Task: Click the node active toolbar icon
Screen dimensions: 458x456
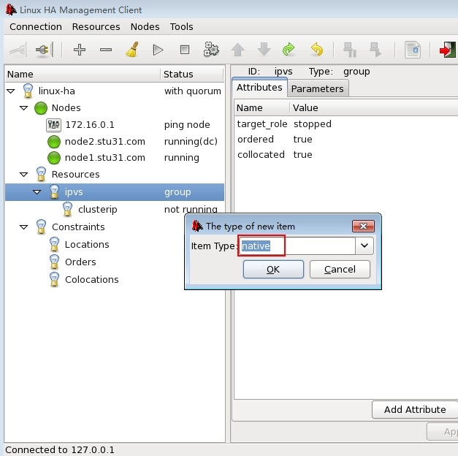Action: coord(375,50)
